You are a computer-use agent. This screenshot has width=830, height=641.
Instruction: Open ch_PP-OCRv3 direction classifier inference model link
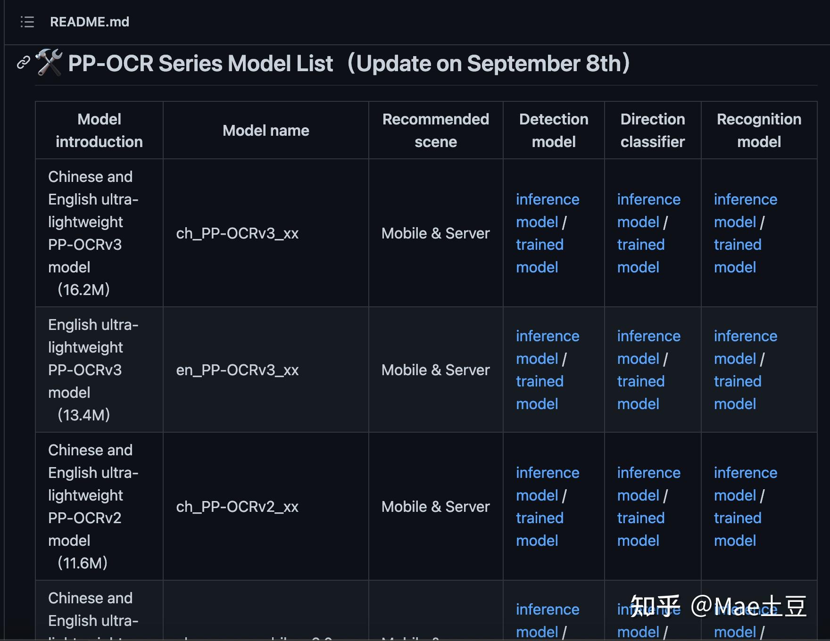coord(648,199)
